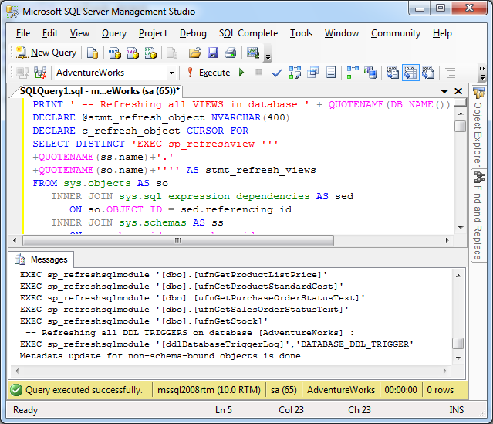
Task: Toggle Include Actual Execution Plan
Action: tap(353, 73)
